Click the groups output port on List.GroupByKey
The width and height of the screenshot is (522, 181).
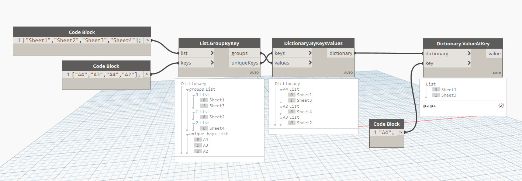point(245,53)
